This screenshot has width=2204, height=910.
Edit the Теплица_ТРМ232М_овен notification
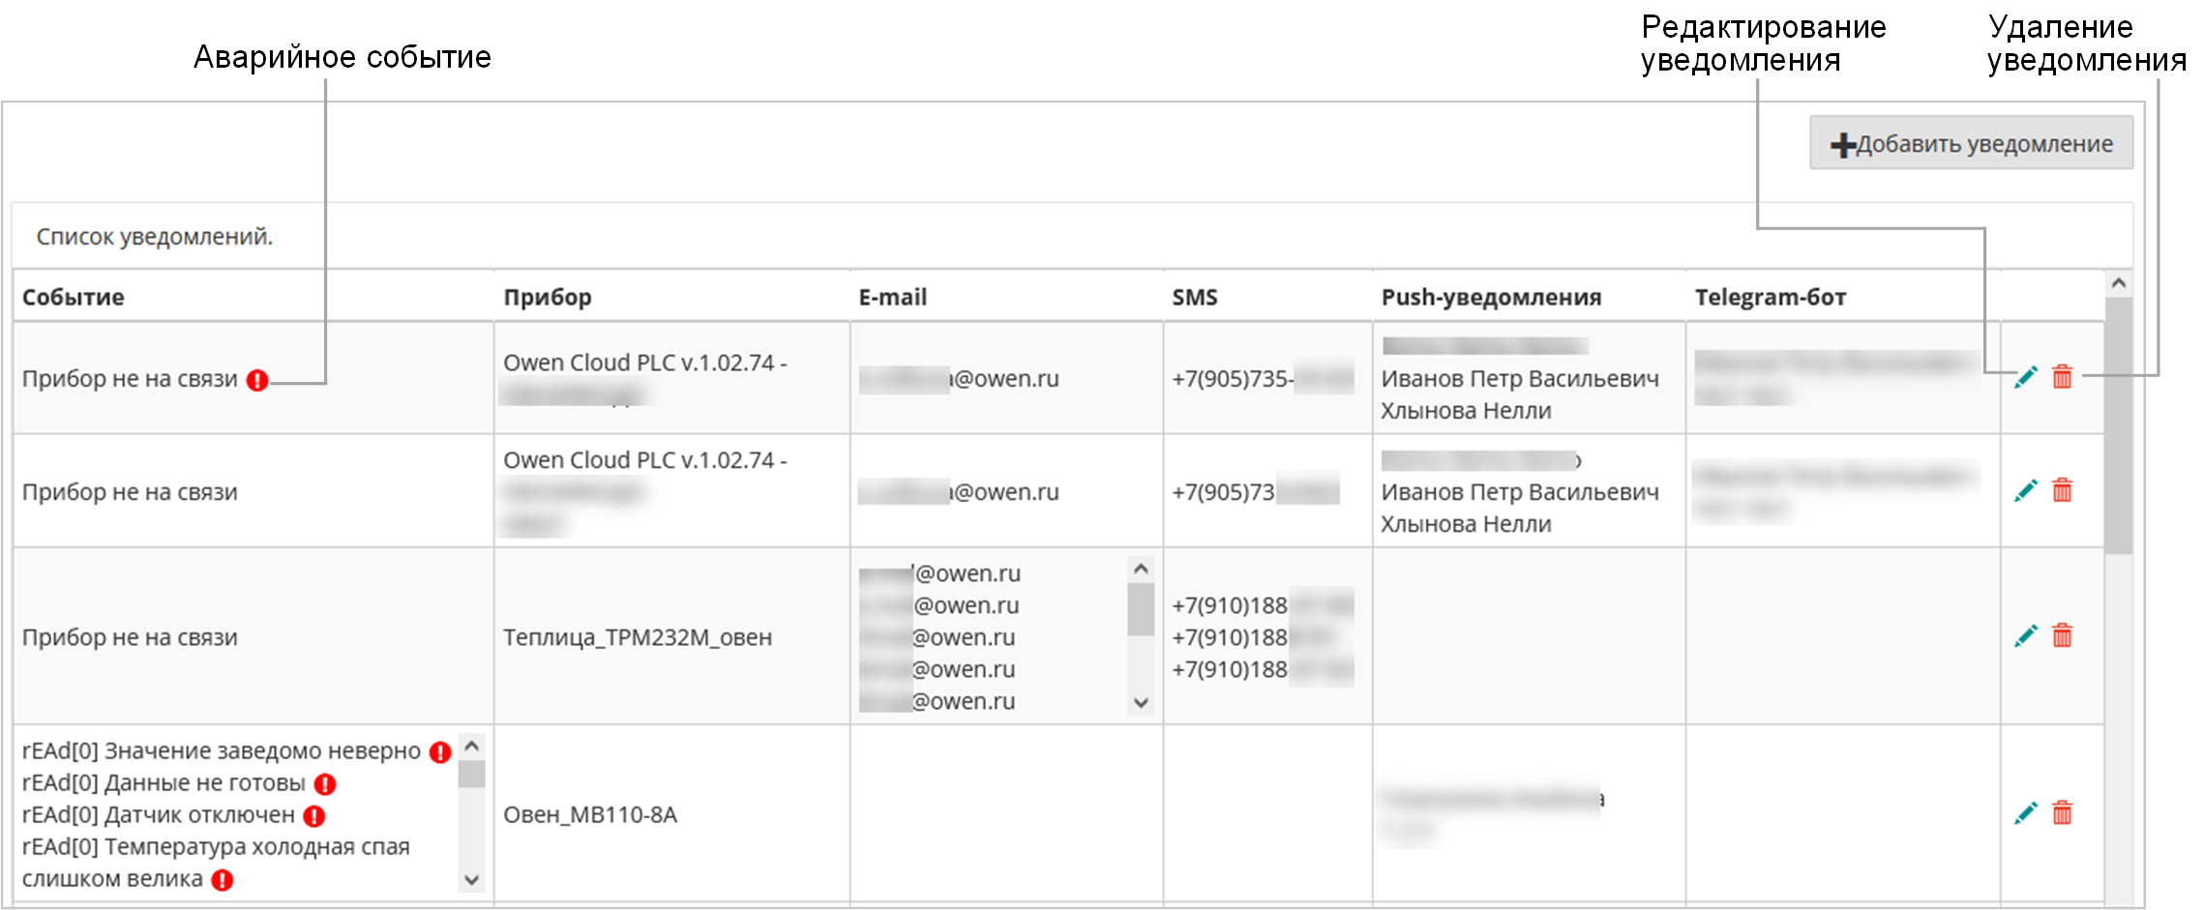click(x=2025, y=636)
